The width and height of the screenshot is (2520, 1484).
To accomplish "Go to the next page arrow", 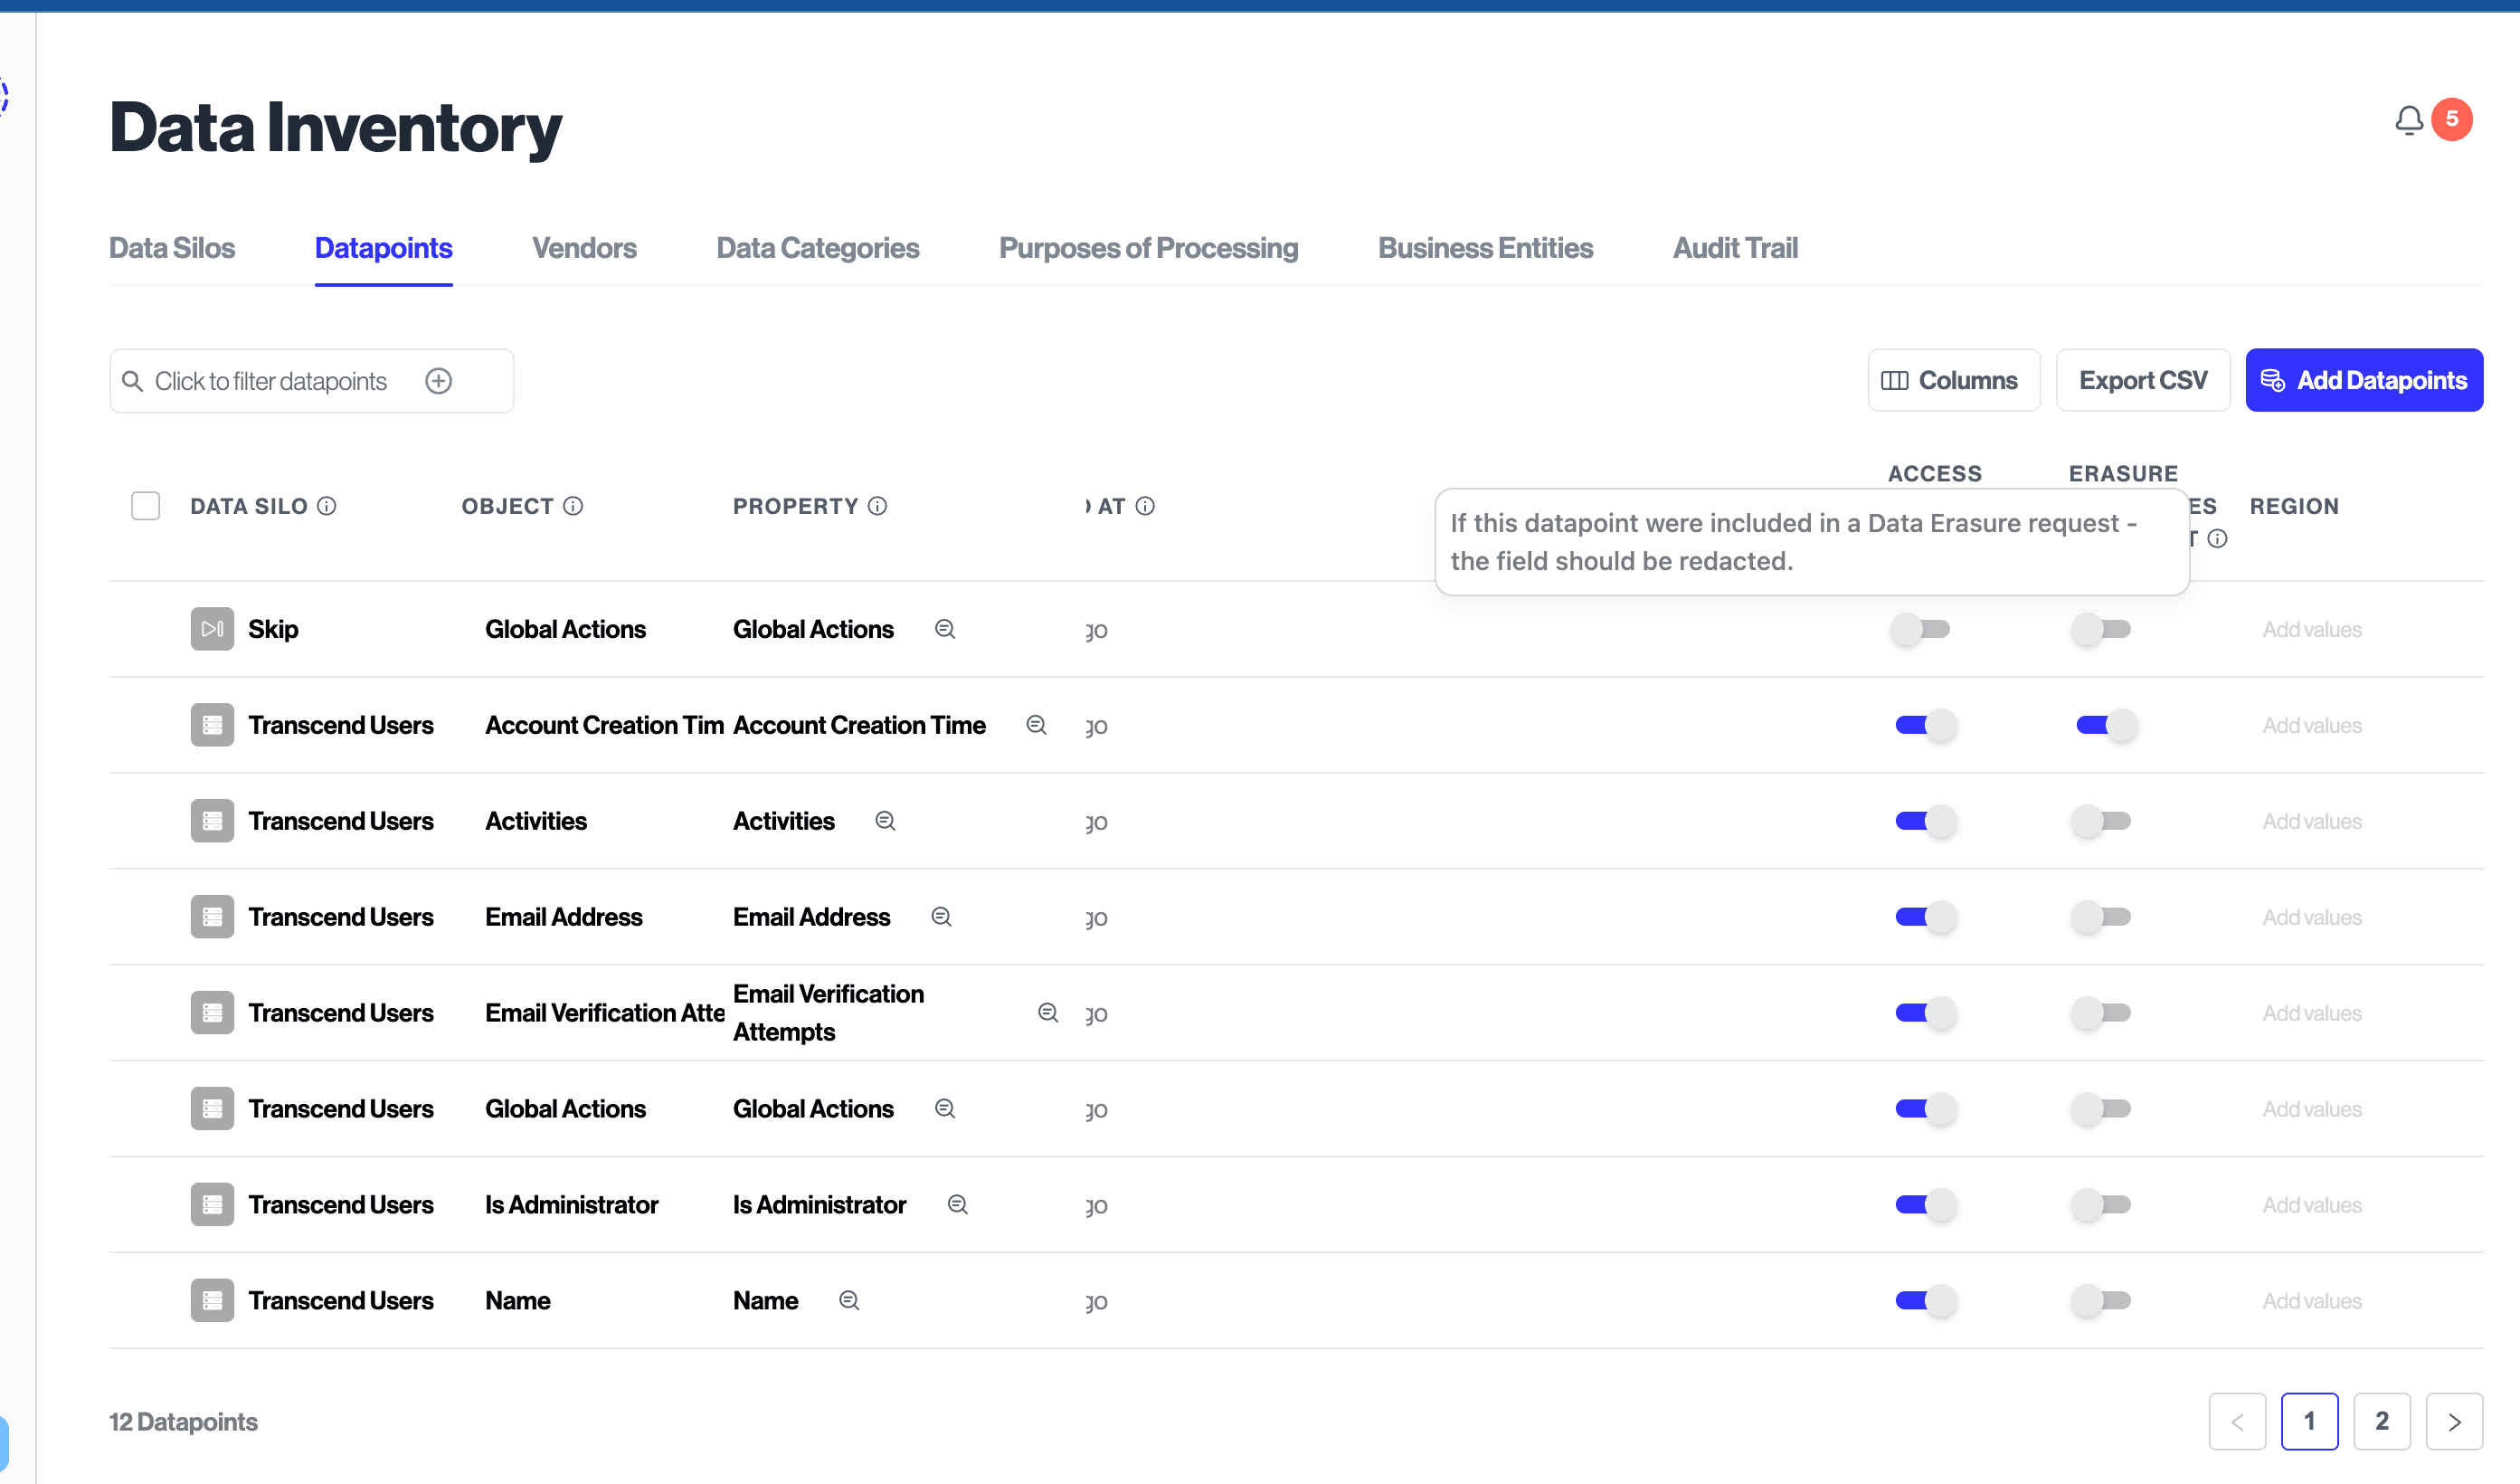I will click(2453, 1422).
